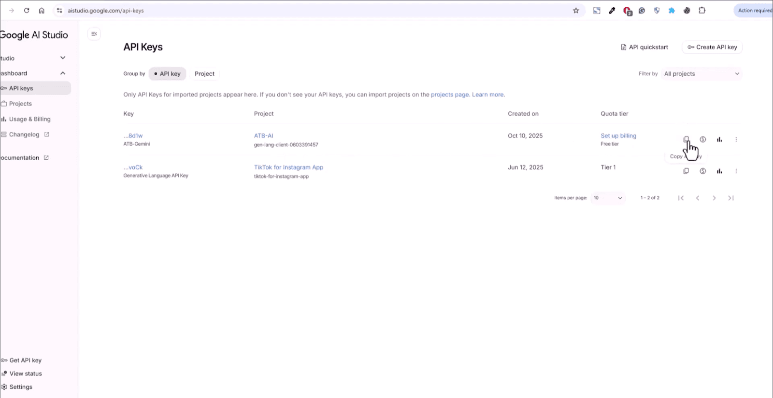Click Action required browser button

point(754,11)
